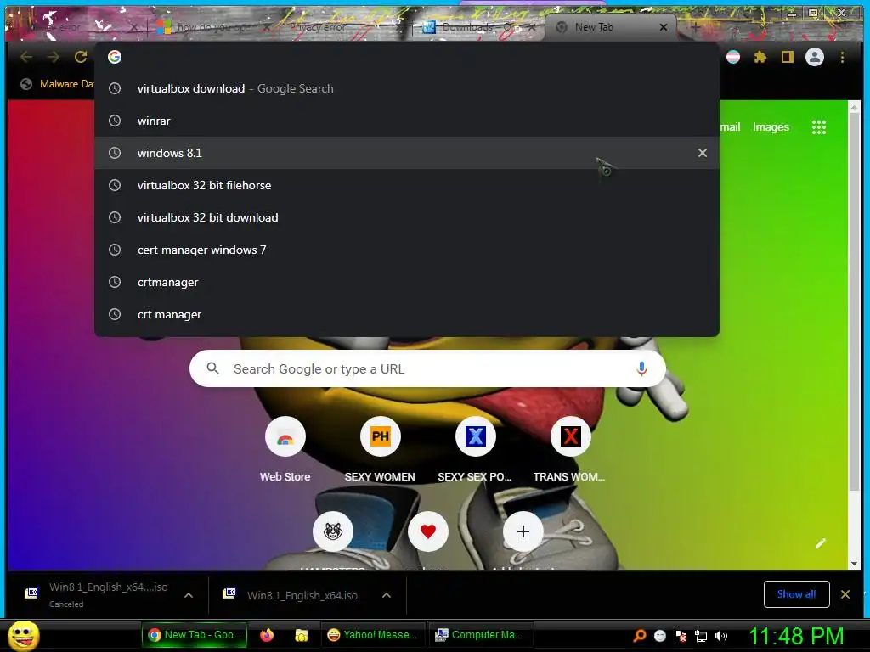Select the winrar suggestion
Viewport: 870px width, 652px height.
(407, 121)
